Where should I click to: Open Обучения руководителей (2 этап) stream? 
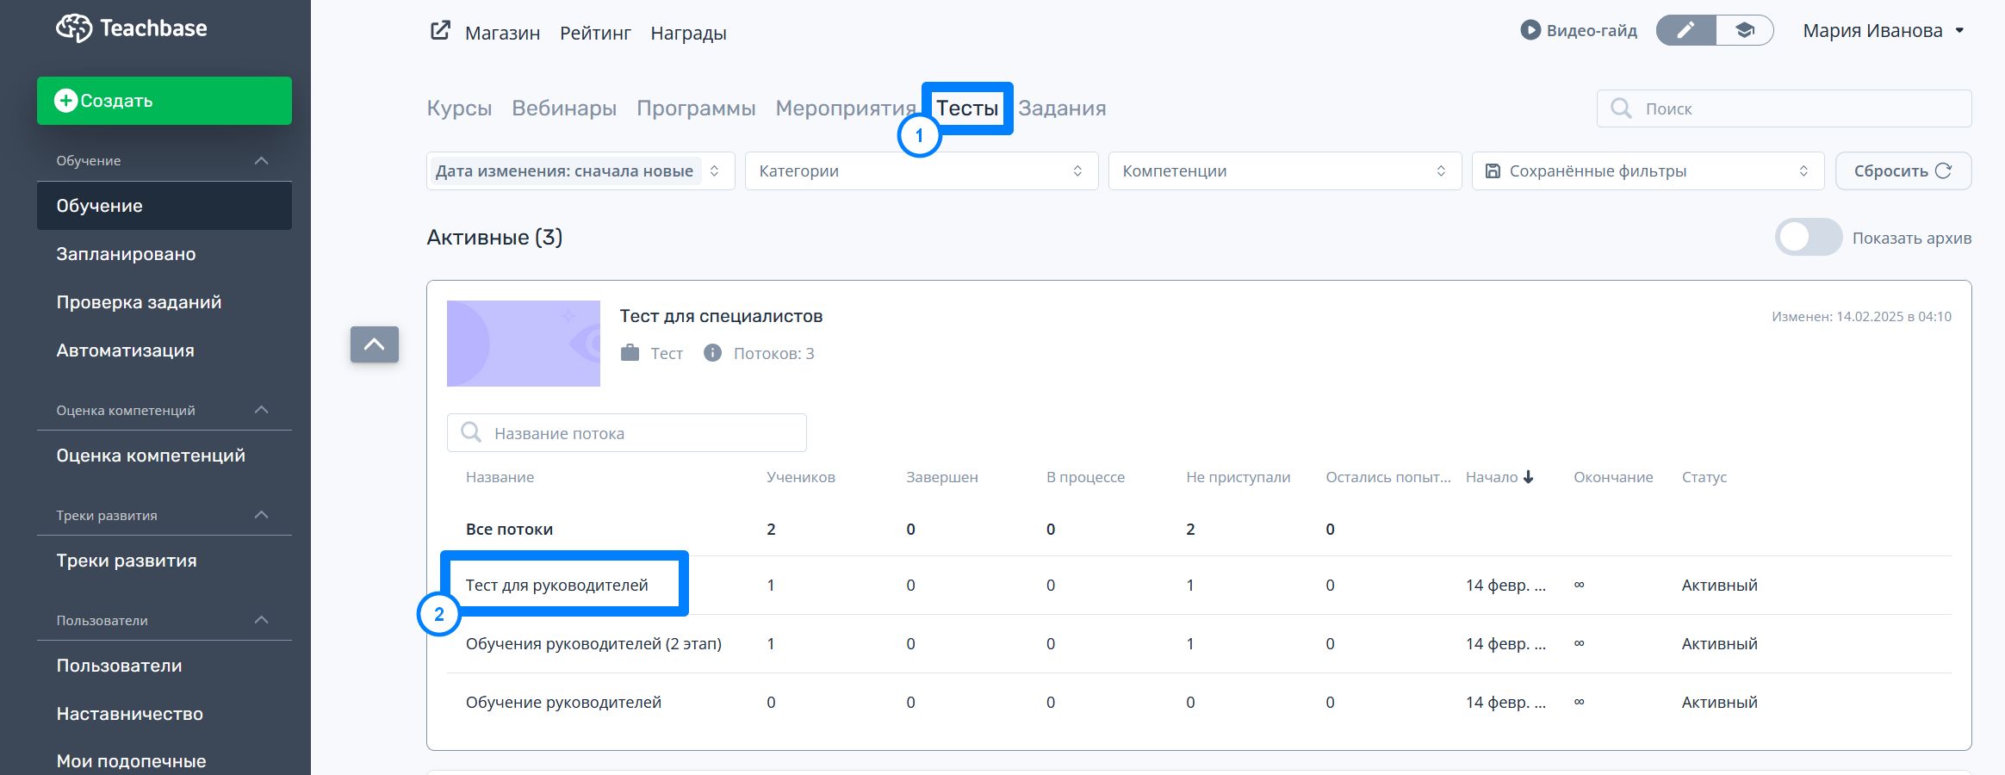tap(593, 643)
